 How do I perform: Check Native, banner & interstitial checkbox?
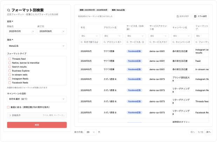(x=10, y=63)
